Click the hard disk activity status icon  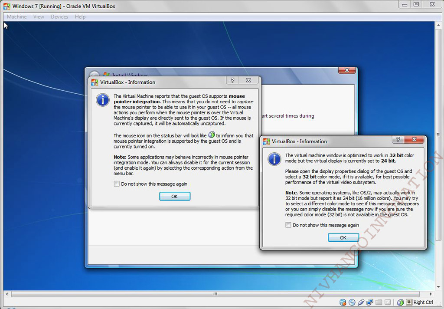tap(343, 302)
